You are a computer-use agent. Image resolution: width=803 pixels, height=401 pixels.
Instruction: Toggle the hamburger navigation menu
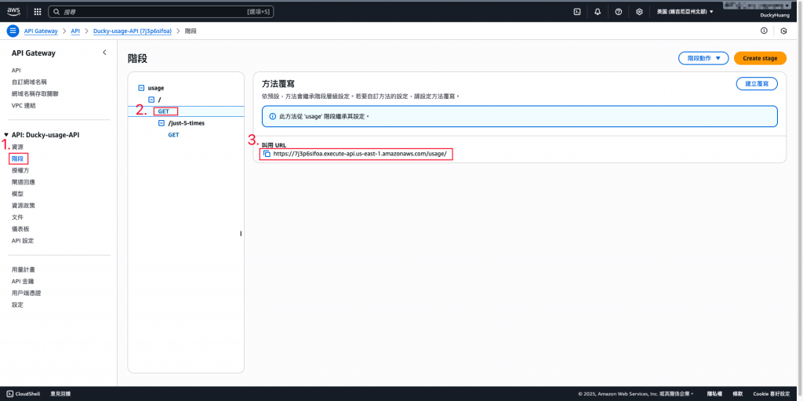coord(13,31)
